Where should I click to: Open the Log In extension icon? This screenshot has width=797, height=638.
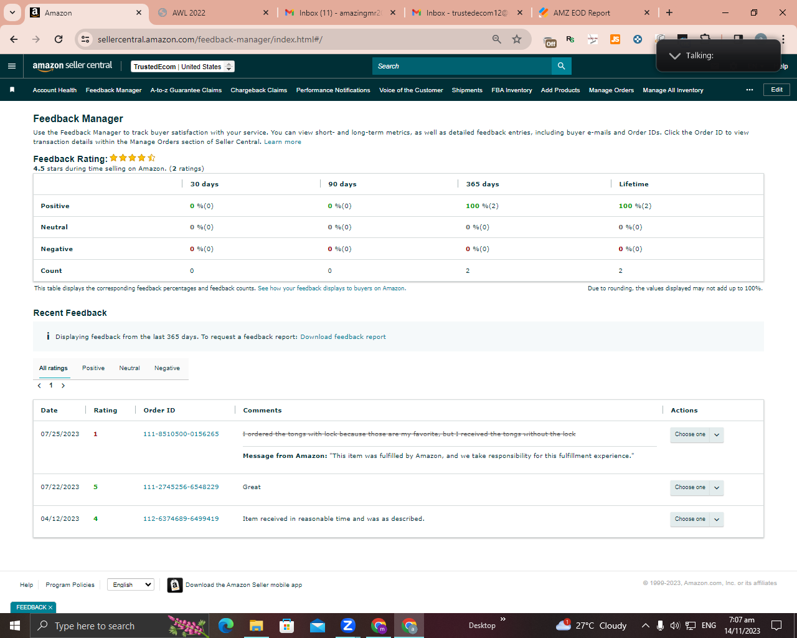pos(593,39)
